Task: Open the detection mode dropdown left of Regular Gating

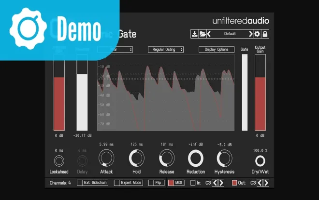Action: click(x=115, y=50)
